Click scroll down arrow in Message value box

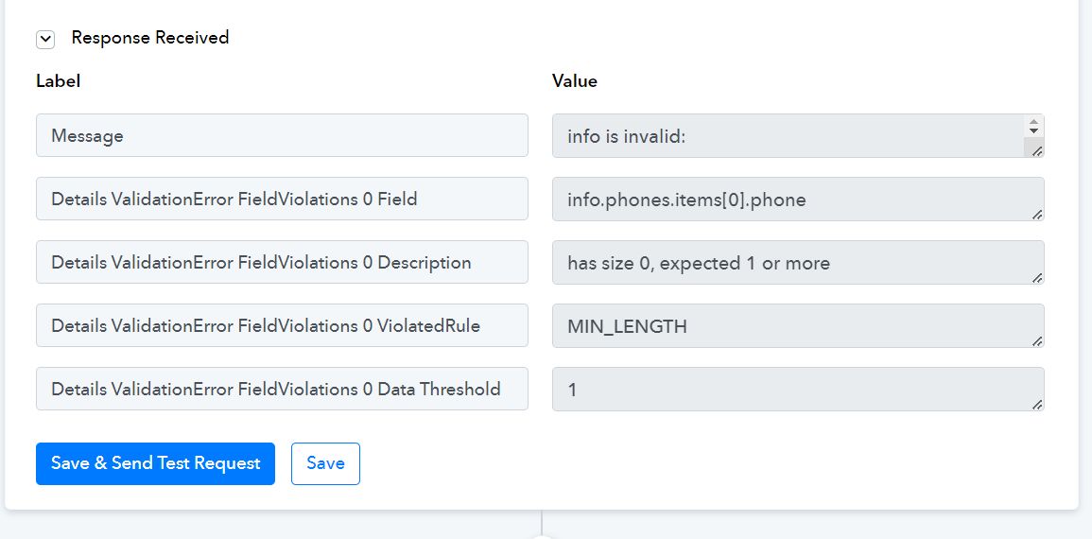tap(1033, 130)
